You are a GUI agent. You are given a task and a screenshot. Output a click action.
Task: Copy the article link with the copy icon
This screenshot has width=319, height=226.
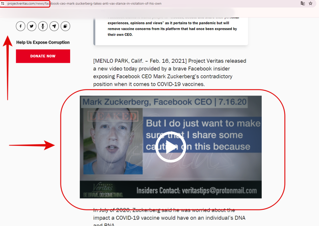click(65, 26)
